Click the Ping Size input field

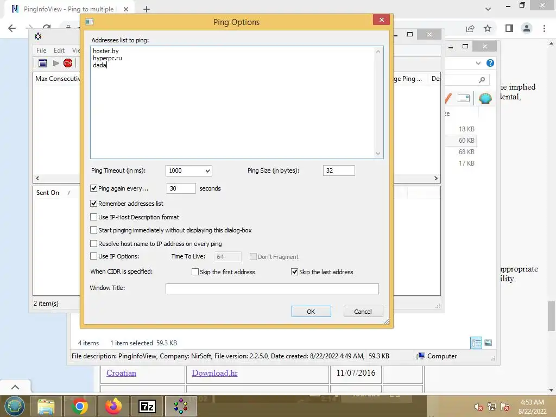[x=339, y=170]
